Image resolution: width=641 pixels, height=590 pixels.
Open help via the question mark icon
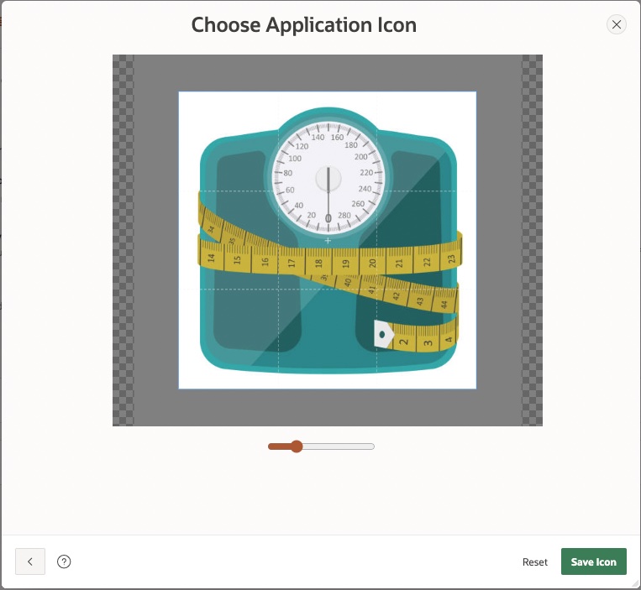(x=64, y=561)
